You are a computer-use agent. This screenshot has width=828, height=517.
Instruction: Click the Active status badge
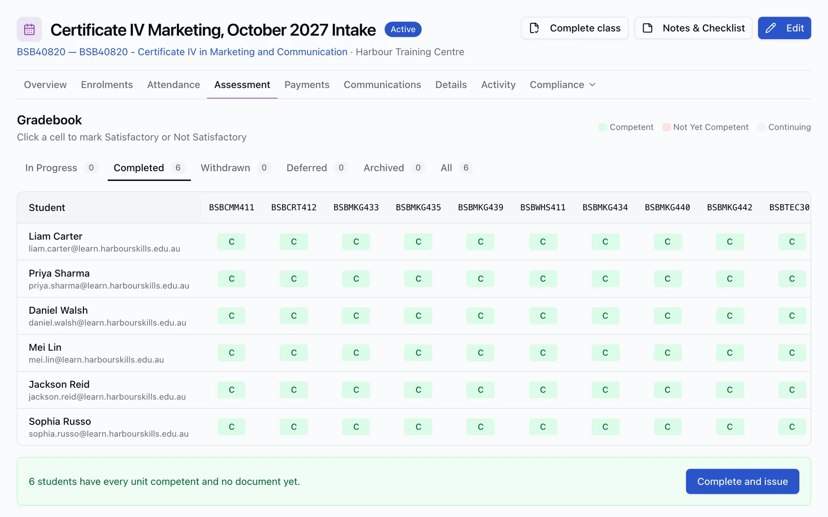403,29
